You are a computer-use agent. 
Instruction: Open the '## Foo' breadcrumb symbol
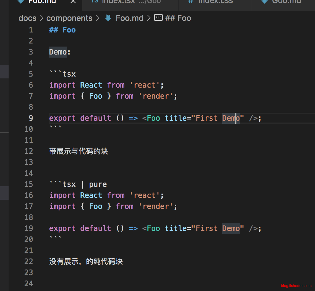(x=178, y=18)
